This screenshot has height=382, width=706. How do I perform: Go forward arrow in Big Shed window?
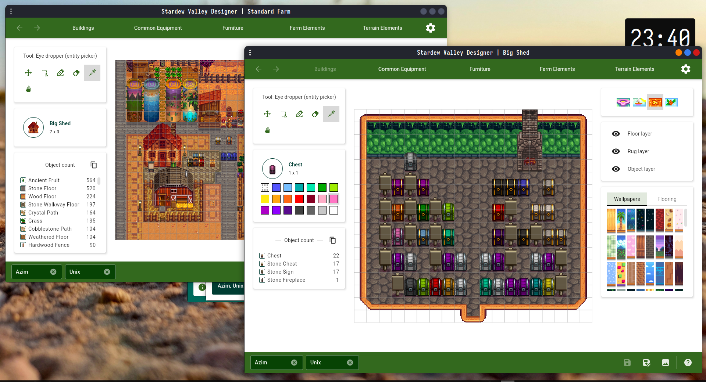[276, 69]
